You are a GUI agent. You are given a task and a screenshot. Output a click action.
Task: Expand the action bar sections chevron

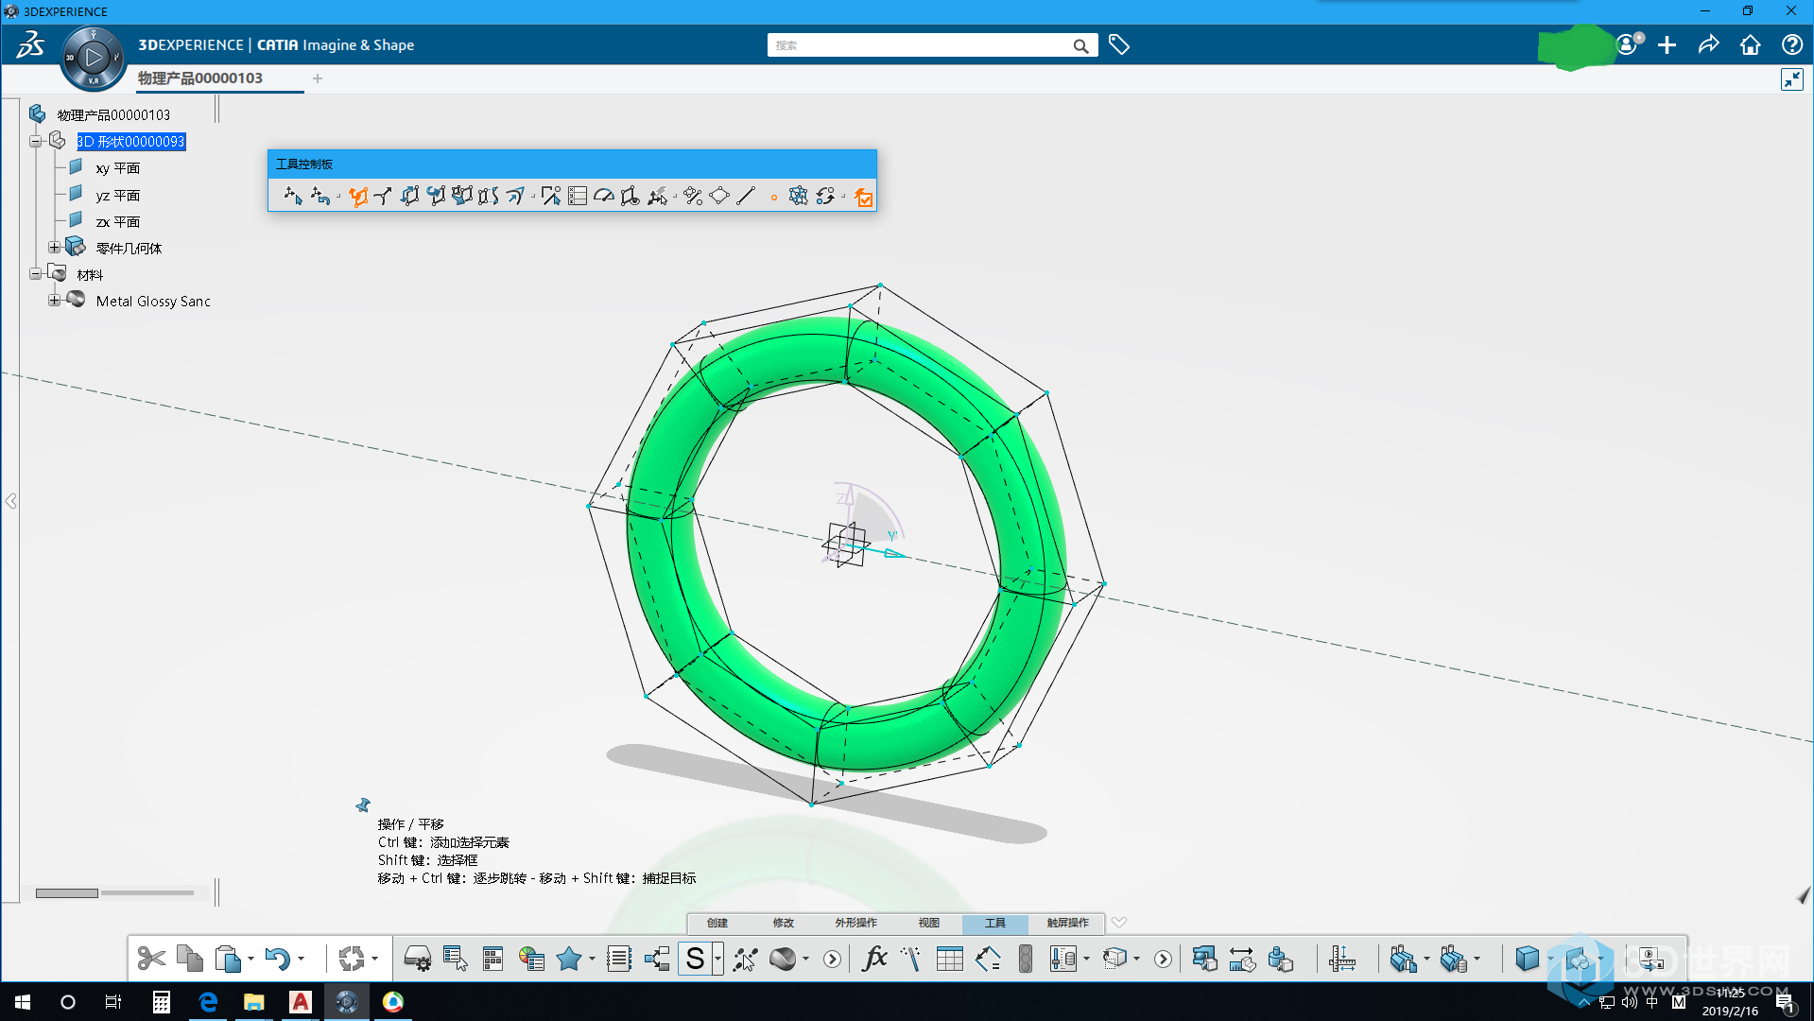tap(1119, 923)
